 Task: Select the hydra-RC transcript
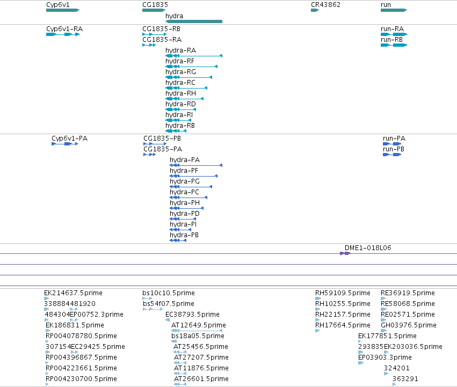[186, 88]
